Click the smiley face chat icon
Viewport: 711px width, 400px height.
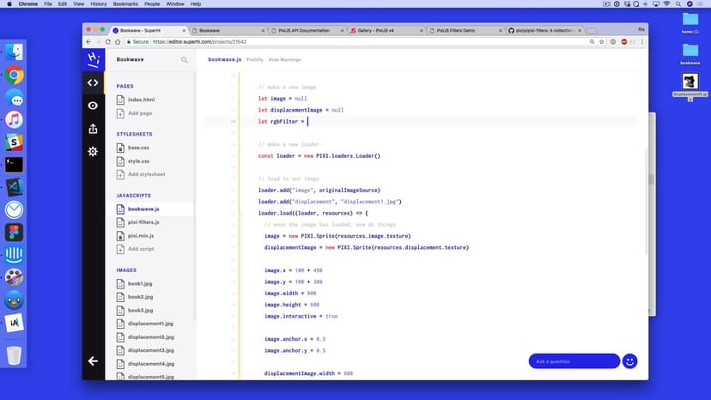[630, 361]
